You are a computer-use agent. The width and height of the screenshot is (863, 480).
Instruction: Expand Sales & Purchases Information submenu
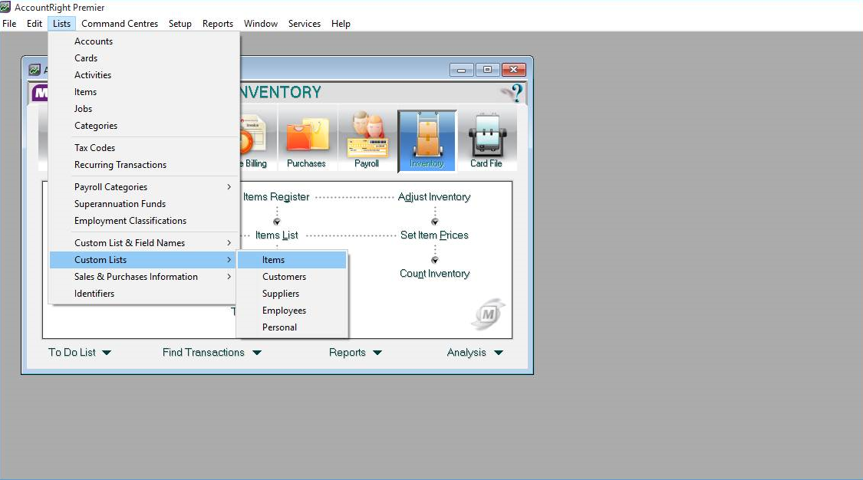144,277
